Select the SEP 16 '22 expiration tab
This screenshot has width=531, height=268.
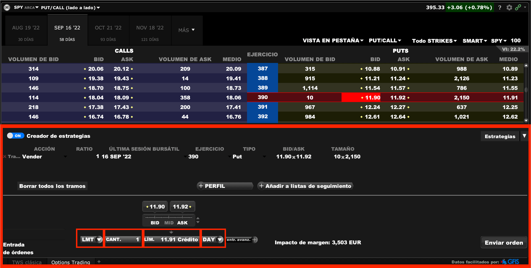coord(67,30)
